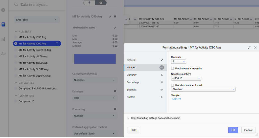
Task: Enable Use thousands separator checkbox
Action: (172, 68)
